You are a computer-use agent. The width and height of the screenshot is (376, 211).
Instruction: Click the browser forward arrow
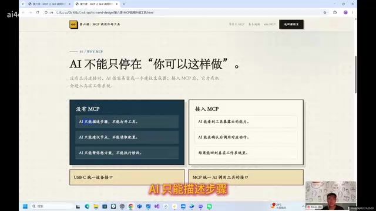30,12
